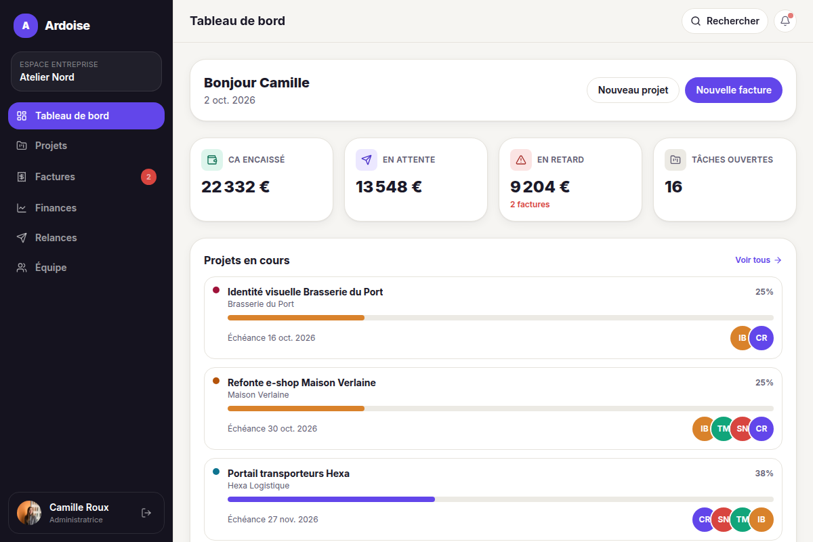Click the Échéance 27 nov. 2026 text

coord(273,520)
